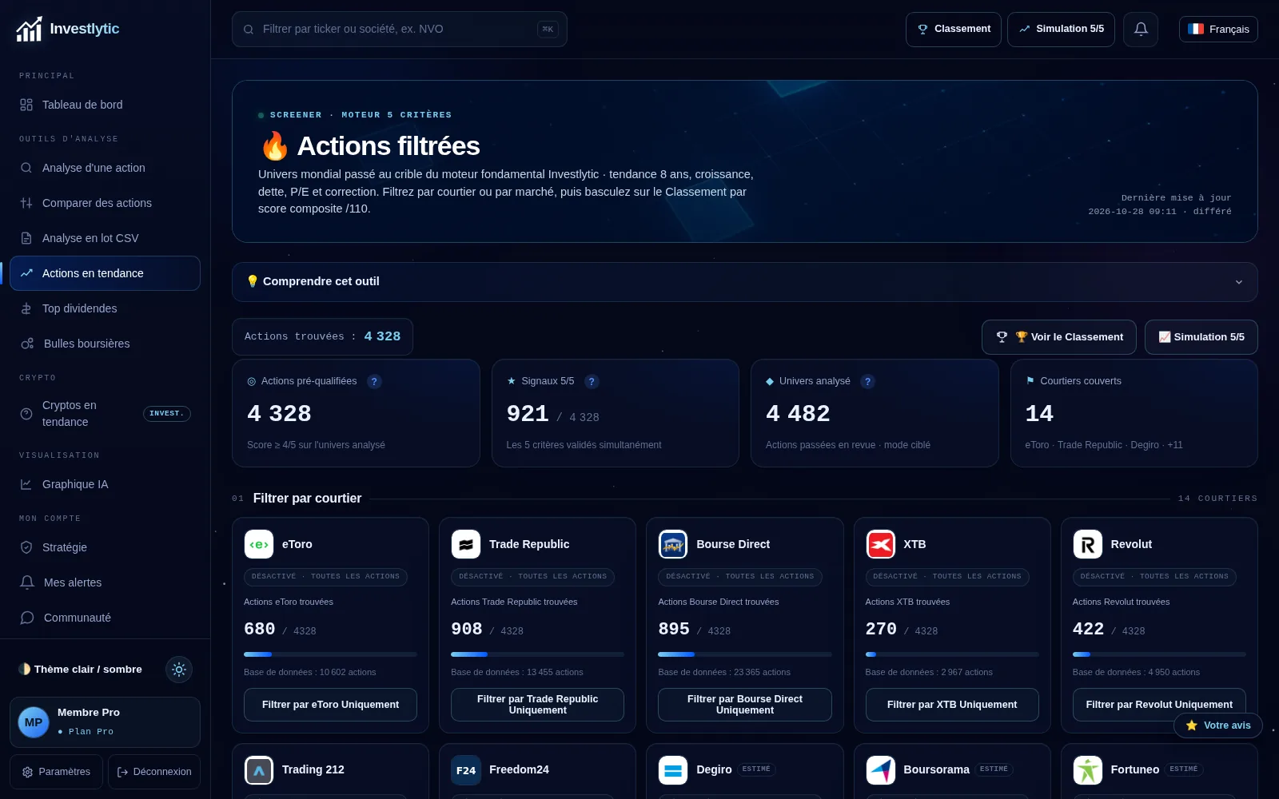Open notifications bell icon
This screenshot has width=1279, height=799.
click(1141, 30)
